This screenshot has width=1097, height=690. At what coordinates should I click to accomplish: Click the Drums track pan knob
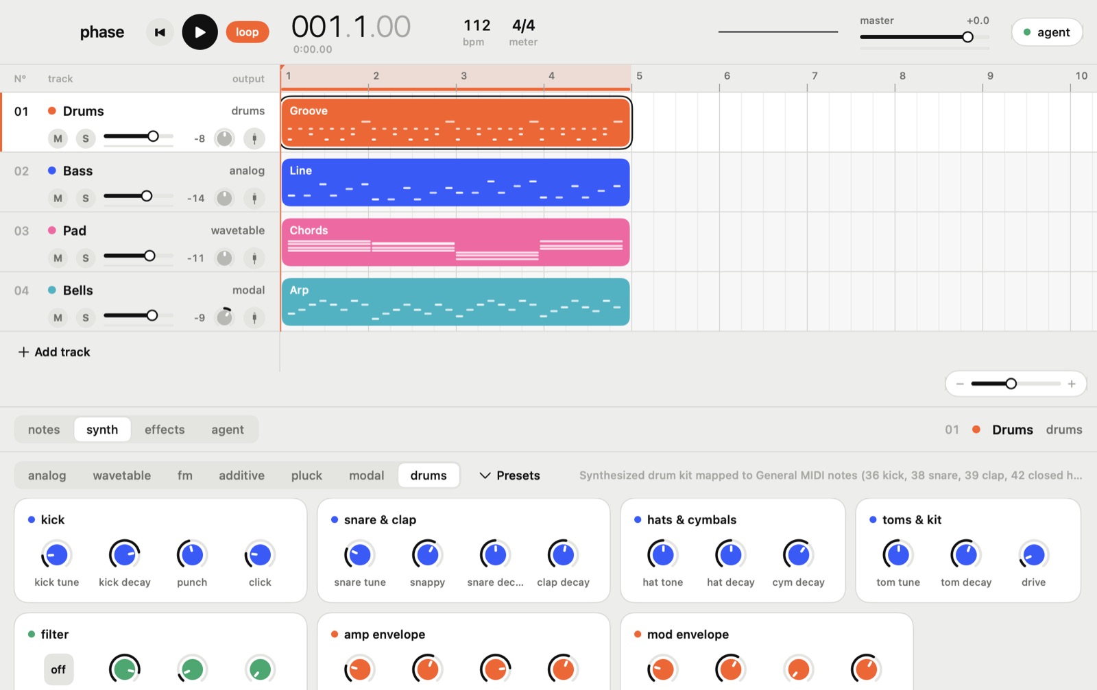click(x=224, y=138)
